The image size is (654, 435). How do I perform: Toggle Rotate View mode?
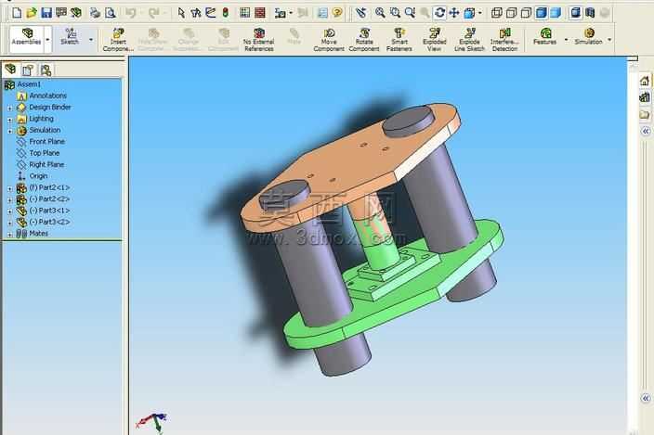click(x=439, y=13)
